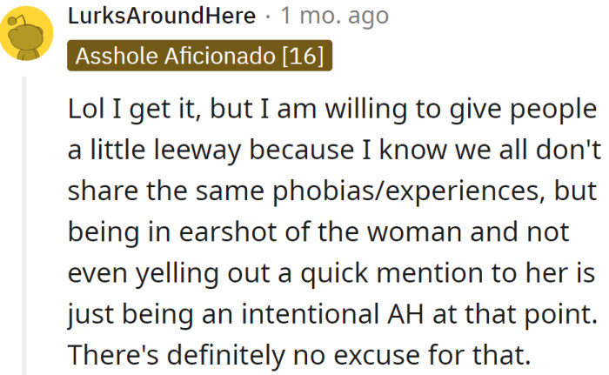This screenshot has width=609, height=375.
Task: Click the word "Aficionado" in the user flair
Action: tap(220, 56)
